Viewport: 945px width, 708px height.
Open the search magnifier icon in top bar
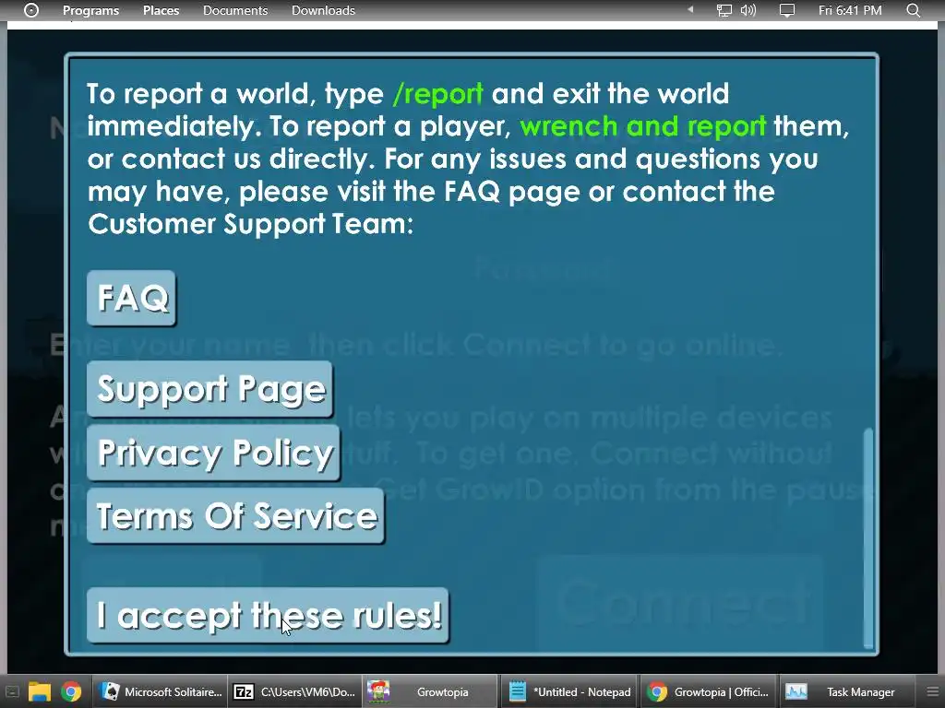click(x=914, y=10)
